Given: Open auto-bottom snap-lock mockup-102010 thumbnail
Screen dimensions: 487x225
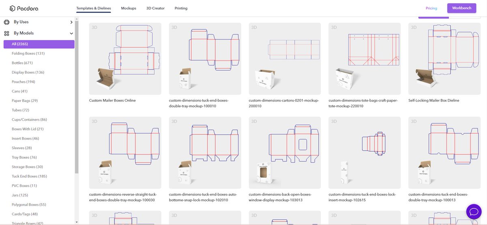Looking at the screenshot, I should (205, 153).
